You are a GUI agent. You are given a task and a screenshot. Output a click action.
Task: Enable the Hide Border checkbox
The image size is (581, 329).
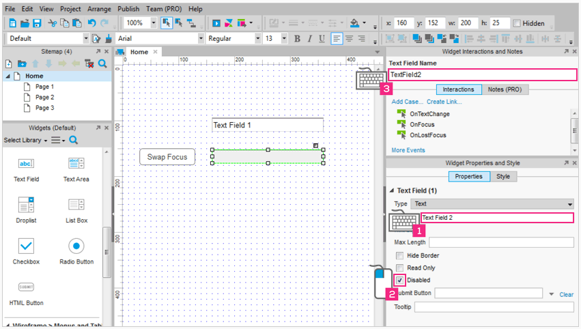coord(400,255)
